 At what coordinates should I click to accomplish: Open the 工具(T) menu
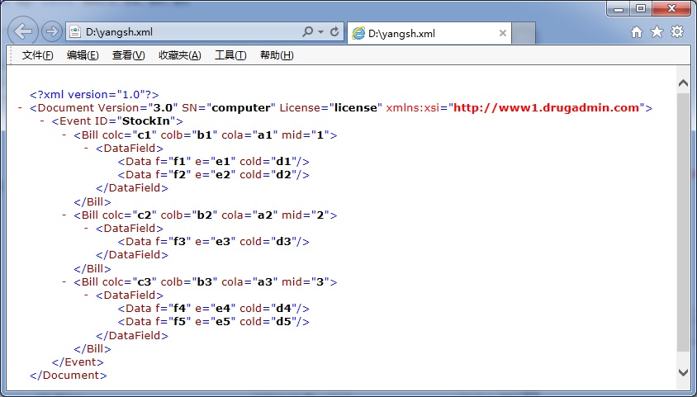click(230, 55)
